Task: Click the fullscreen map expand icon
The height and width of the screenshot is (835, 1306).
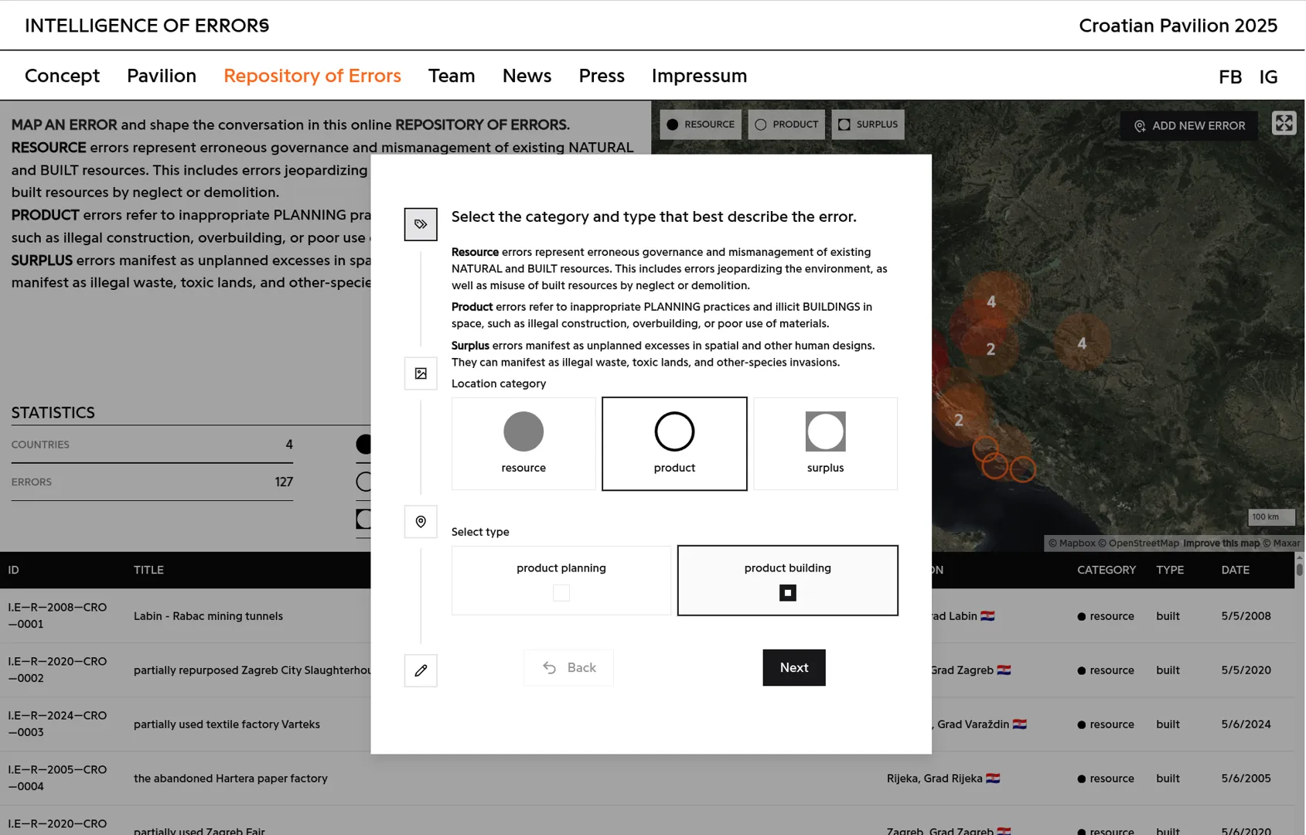Action: (1284, 124)
